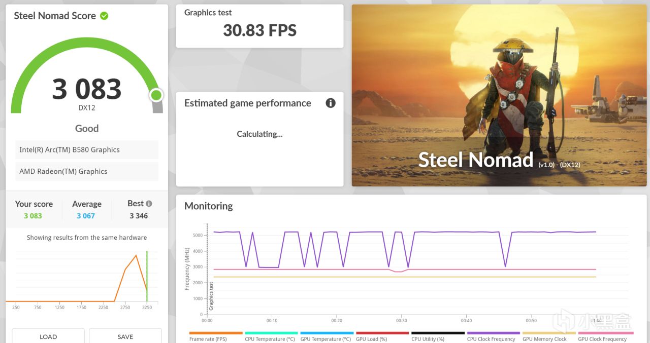Click the 30.83 FPS graphics test result
Screen dimensions: 650x343
tap(259, 30)
